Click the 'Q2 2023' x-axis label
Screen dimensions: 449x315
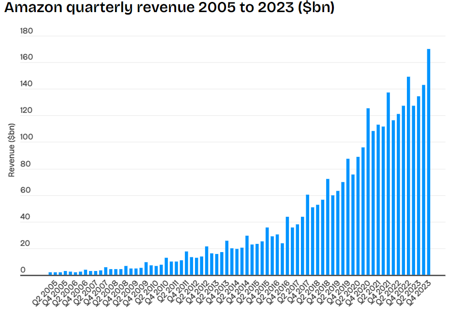pyautogui.click(x=408, y=294)
